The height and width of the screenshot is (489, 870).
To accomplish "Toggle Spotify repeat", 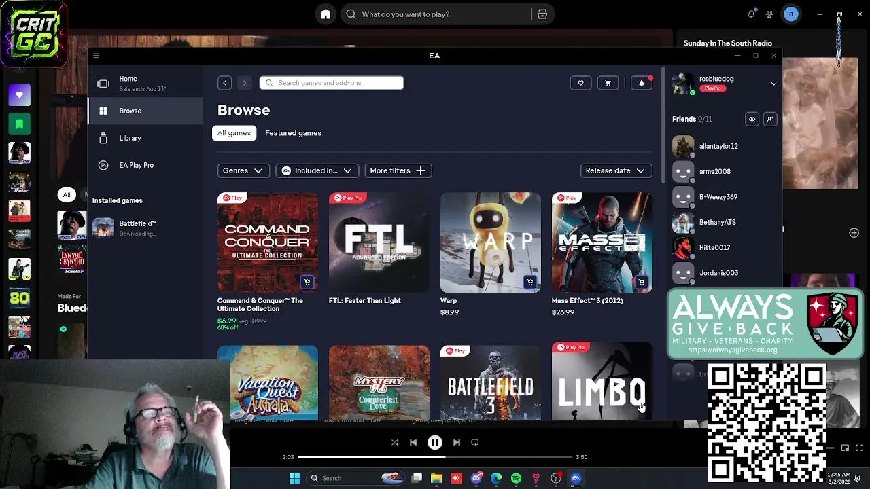I will point(475,443).
